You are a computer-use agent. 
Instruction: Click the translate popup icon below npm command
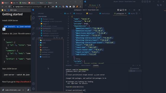(4, 29)
